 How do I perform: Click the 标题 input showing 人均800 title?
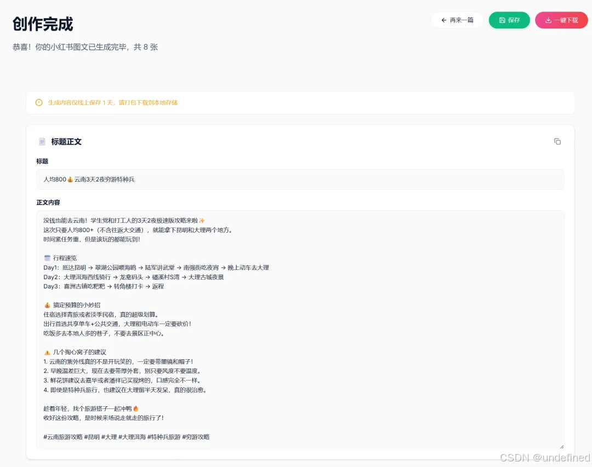click(x=300, y=179)
